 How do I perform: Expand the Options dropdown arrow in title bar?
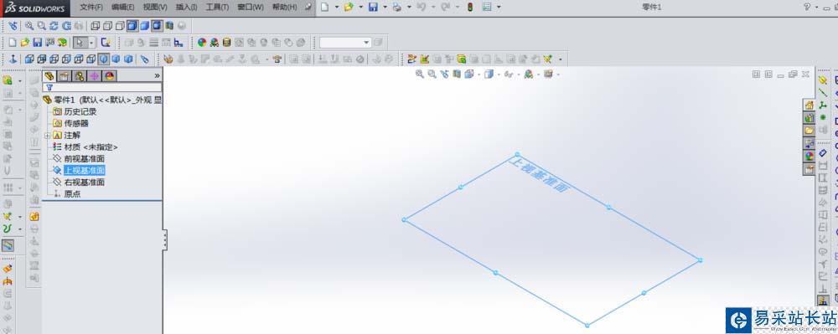pyautogui.click(x=499, y=7)
